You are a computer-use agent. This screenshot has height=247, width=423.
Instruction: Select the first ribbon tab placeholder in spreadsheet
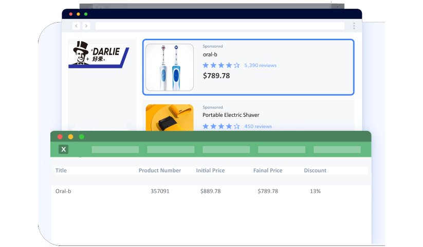click(115, 150)
